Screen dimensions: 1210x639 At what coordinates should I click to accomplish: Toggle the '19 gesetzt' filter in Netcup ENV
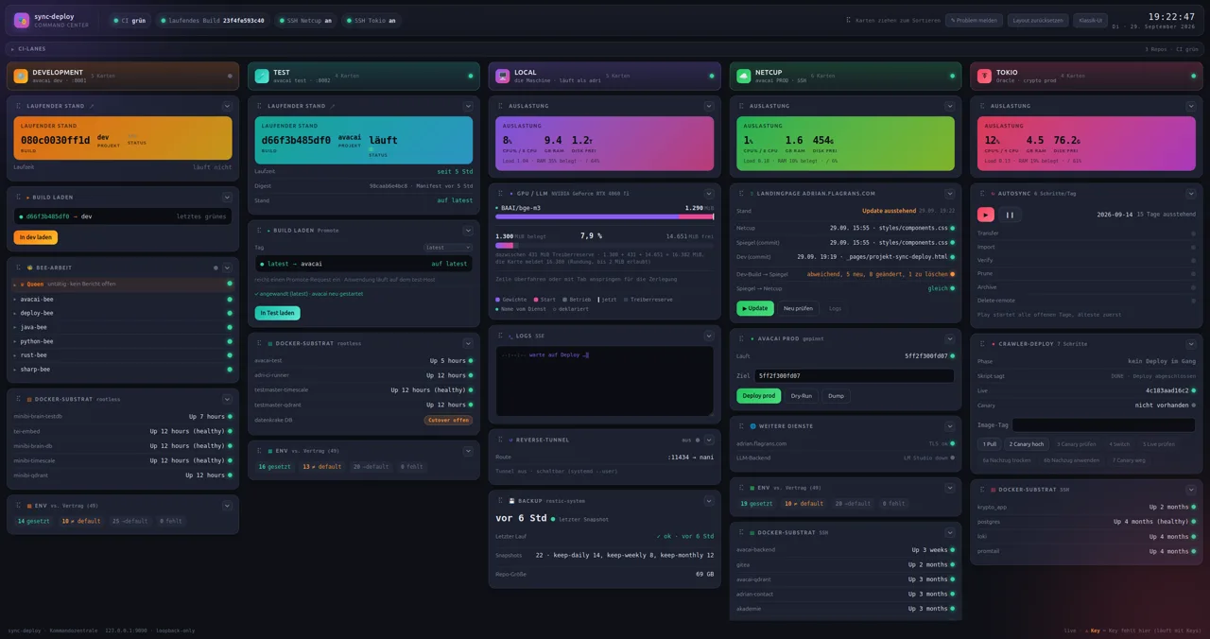[x=756, y=504]
